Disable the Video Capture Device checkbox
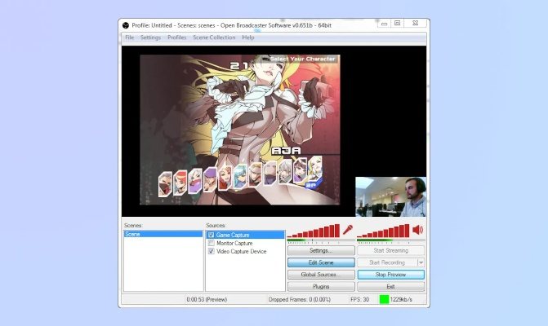548x326 pixels. click(212, 251)
